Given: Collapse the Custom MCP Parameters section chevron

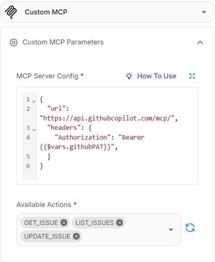Looking at the screenshot, I should point(200,42).
